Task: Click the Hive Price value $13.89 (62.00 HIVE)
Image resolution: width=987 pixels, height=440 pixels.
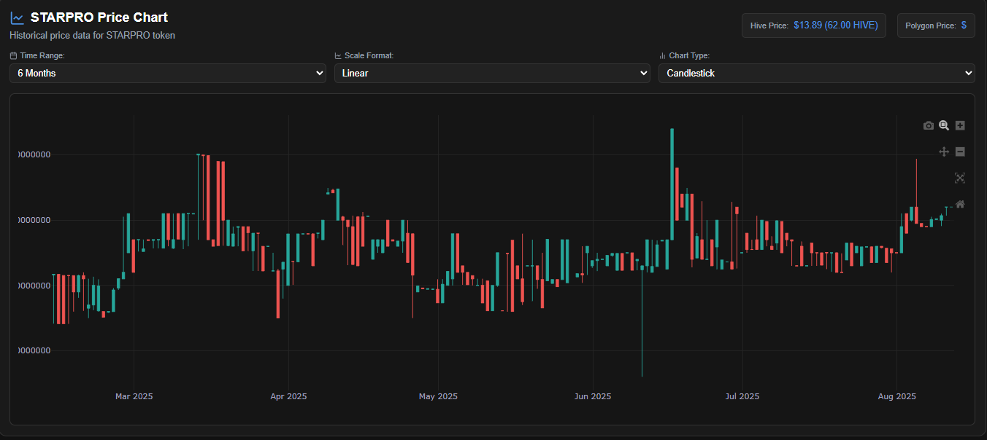Action: (836, 25)
